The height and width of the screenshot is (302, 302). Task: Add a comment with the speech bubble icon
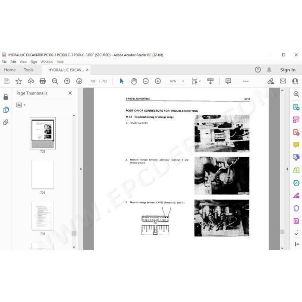point(228,81)
